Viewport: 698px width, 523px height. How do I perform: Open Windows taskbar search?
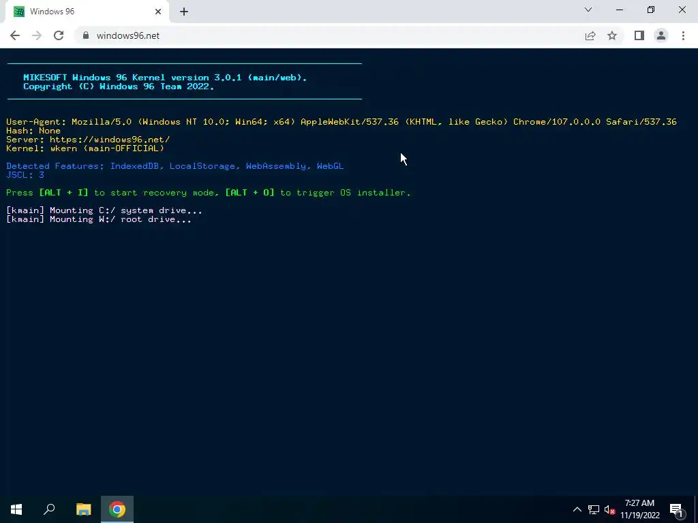pyautogui.click(x=49, y=509)
